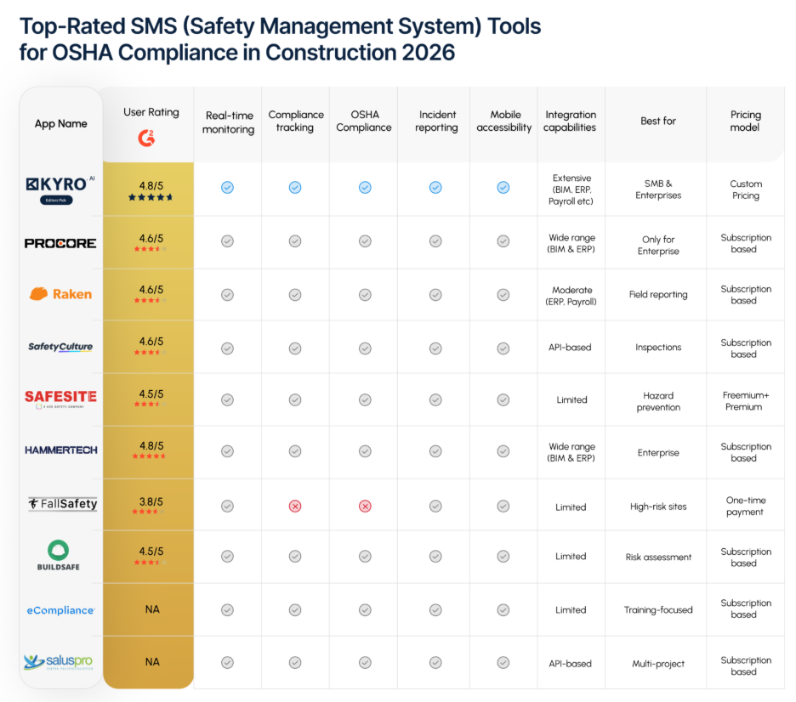Click the Custom Pricing cell for KYRO
This screenshot has width=796, height=702.
746,189
